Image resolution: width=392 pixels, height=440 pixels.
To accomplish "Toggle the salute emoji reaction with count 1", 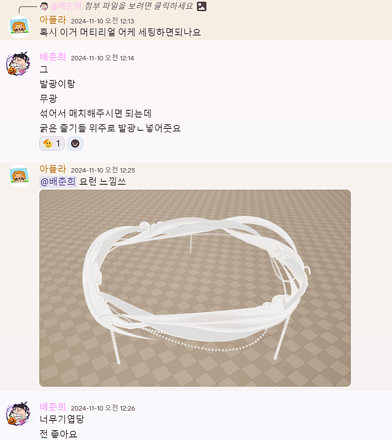I will pos(52,144).
